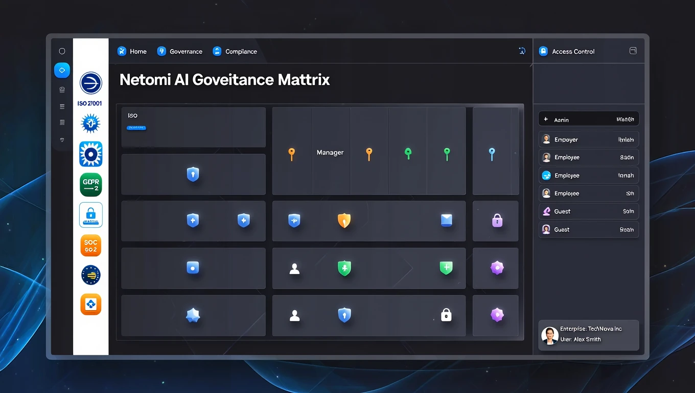The height and width of the screenshot is (393, 695).
Task: Click the ISO 27001 text label
Action: (x=90, y=103)
